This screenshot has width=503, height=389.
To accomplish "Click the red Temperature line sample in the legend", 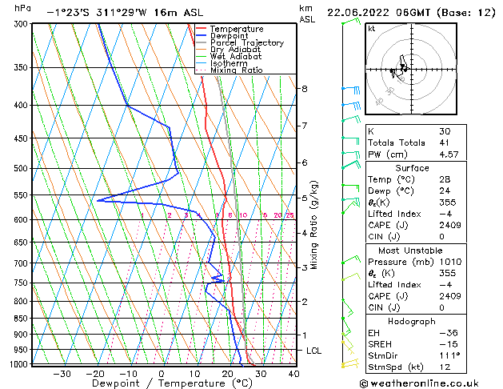I will (202, 29).
